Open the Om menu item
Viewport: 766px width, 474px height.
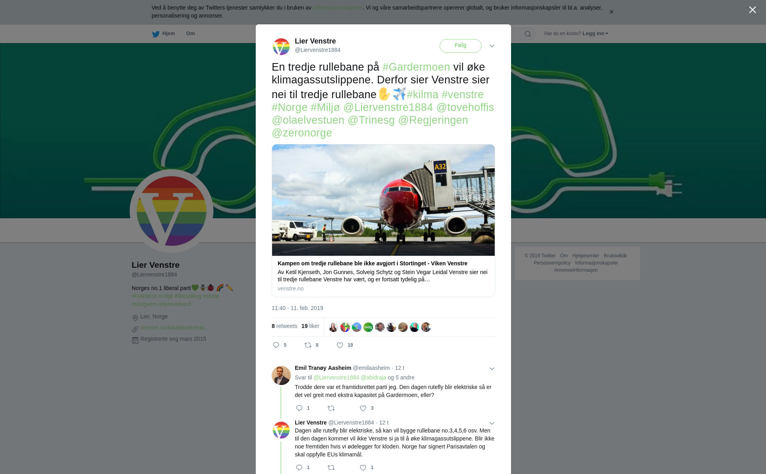point(191,34)
